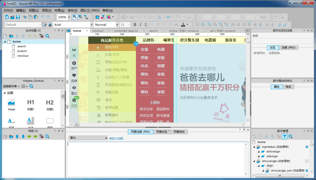Click the widget name input field
Screen dimensions: 316x180
283,41
